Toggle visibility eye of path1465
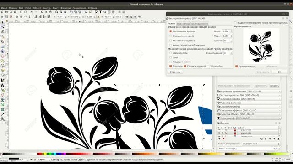The width and height of the screenshot is (293, 164). click(219, 133)
